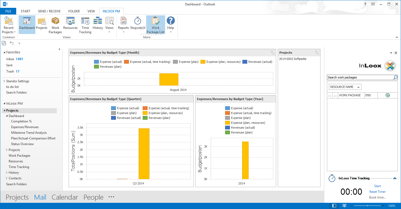Open Recent Projects in the ribbon
Viewport: 401px width, 209px height.
click(9, 25)
